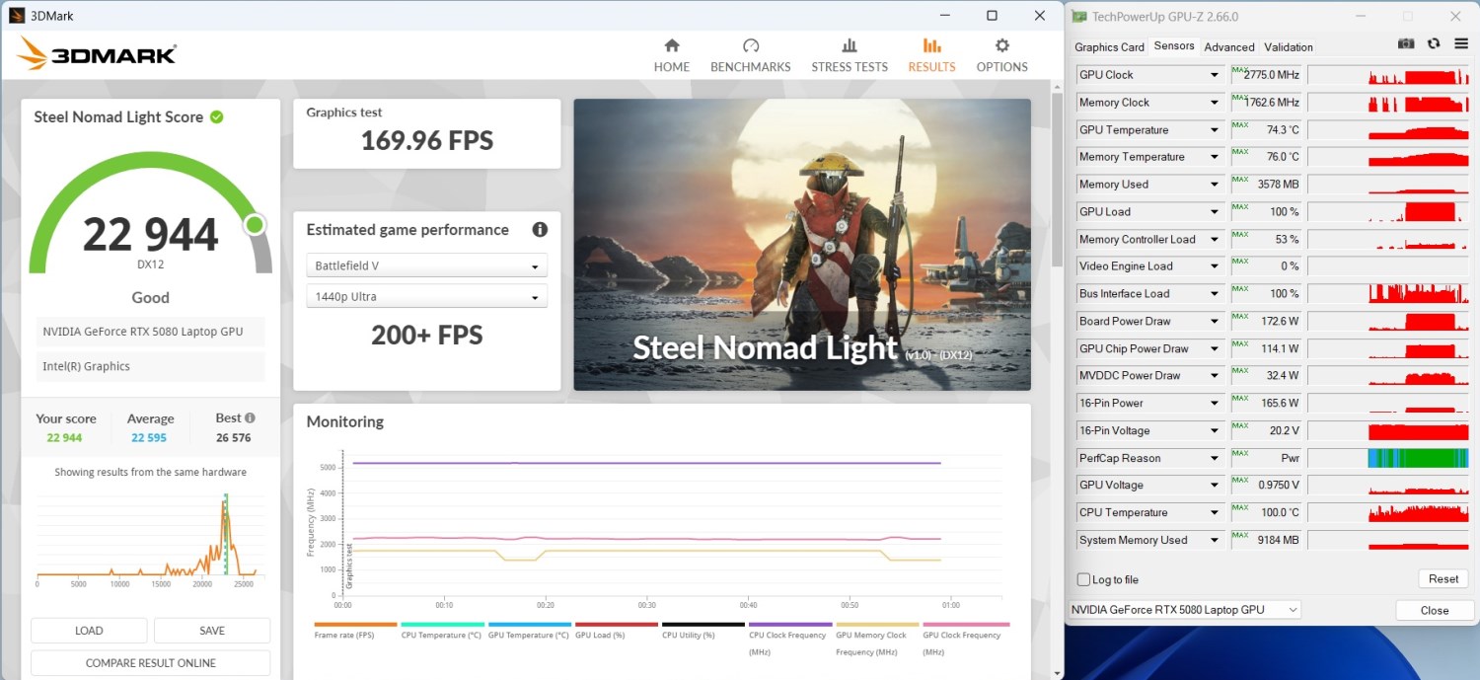Expand the GPU Load sensor dropdown arrow
Screen dimensions: 1480x680
pyautogui.click(x=1215, y=212)
